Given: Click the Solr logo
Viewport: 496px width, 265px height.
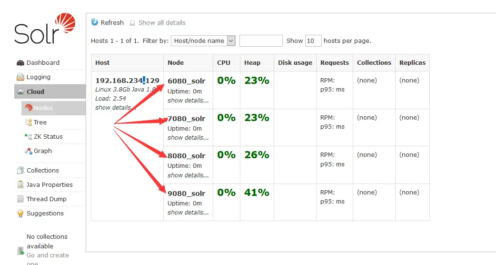Looking at the screenshot, I should pyautogui.click(x=45, y=29).
